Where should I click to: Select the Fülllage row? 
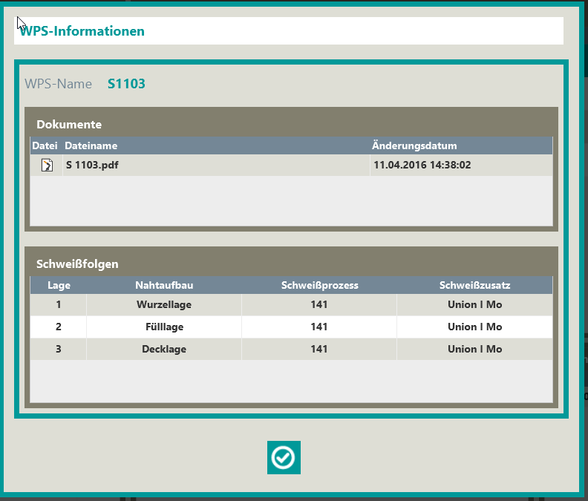point(164,327)
